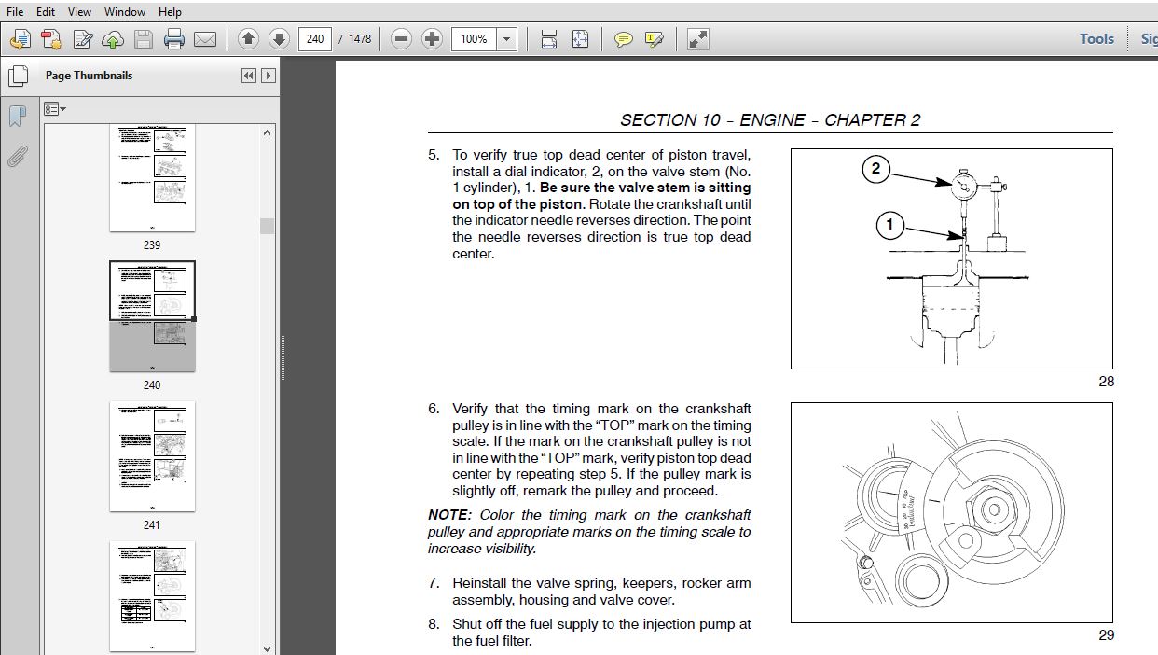The width and height of the screenshot is (1158, 655).
Task: Print the document using printer icon
Action: [x=174, y=39]
